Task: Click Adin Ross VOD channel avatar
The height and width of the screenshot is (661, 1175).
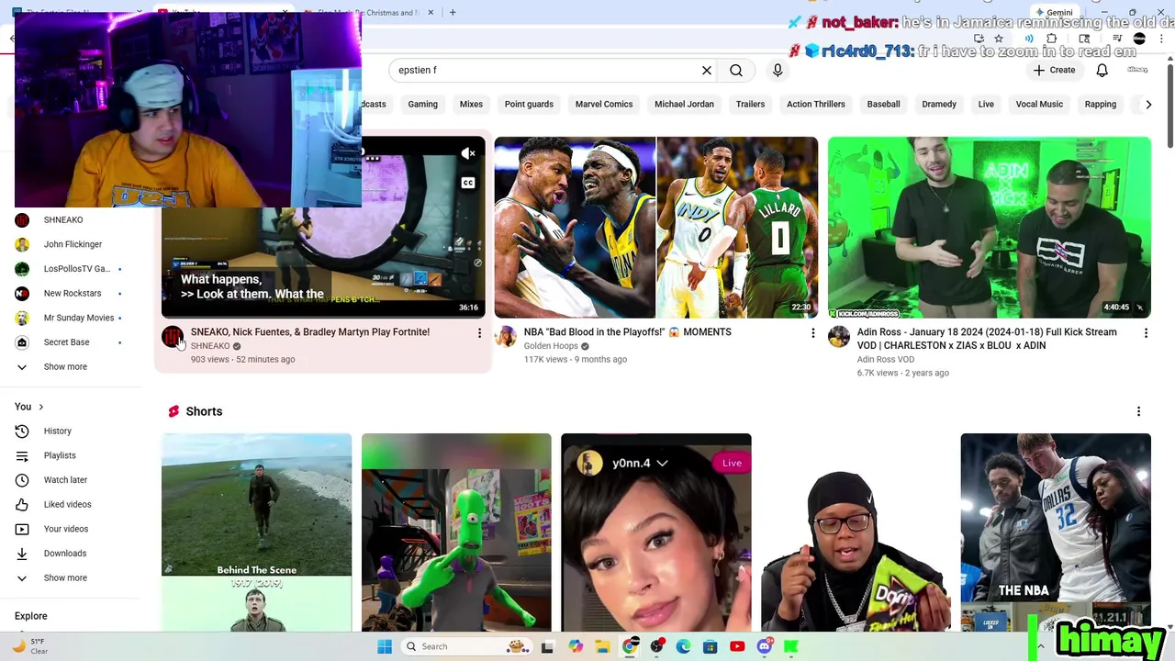Action: 839,337
